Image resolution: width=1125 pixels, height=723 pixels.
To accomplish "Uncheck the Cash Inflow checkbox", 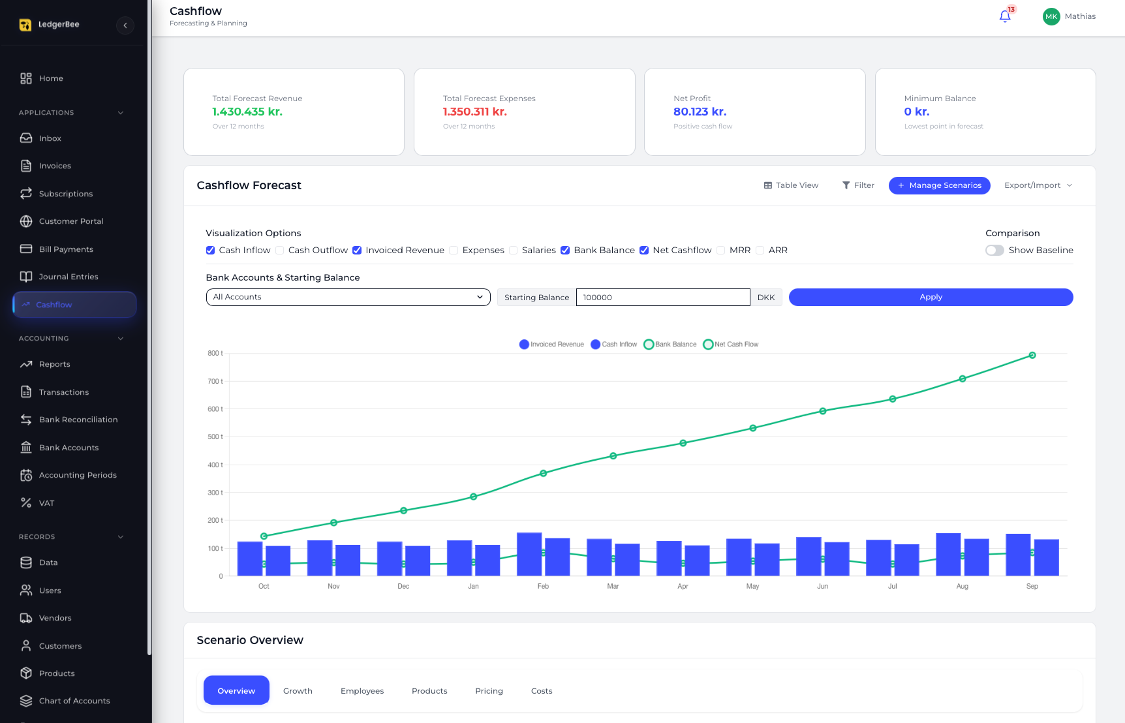I will pos(210,251).
